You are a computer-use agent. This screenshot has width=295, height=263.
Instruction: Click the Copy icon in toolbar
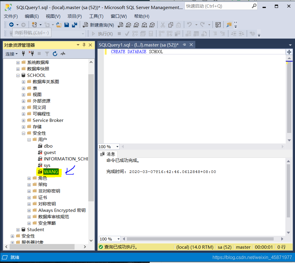coord(171,25)
